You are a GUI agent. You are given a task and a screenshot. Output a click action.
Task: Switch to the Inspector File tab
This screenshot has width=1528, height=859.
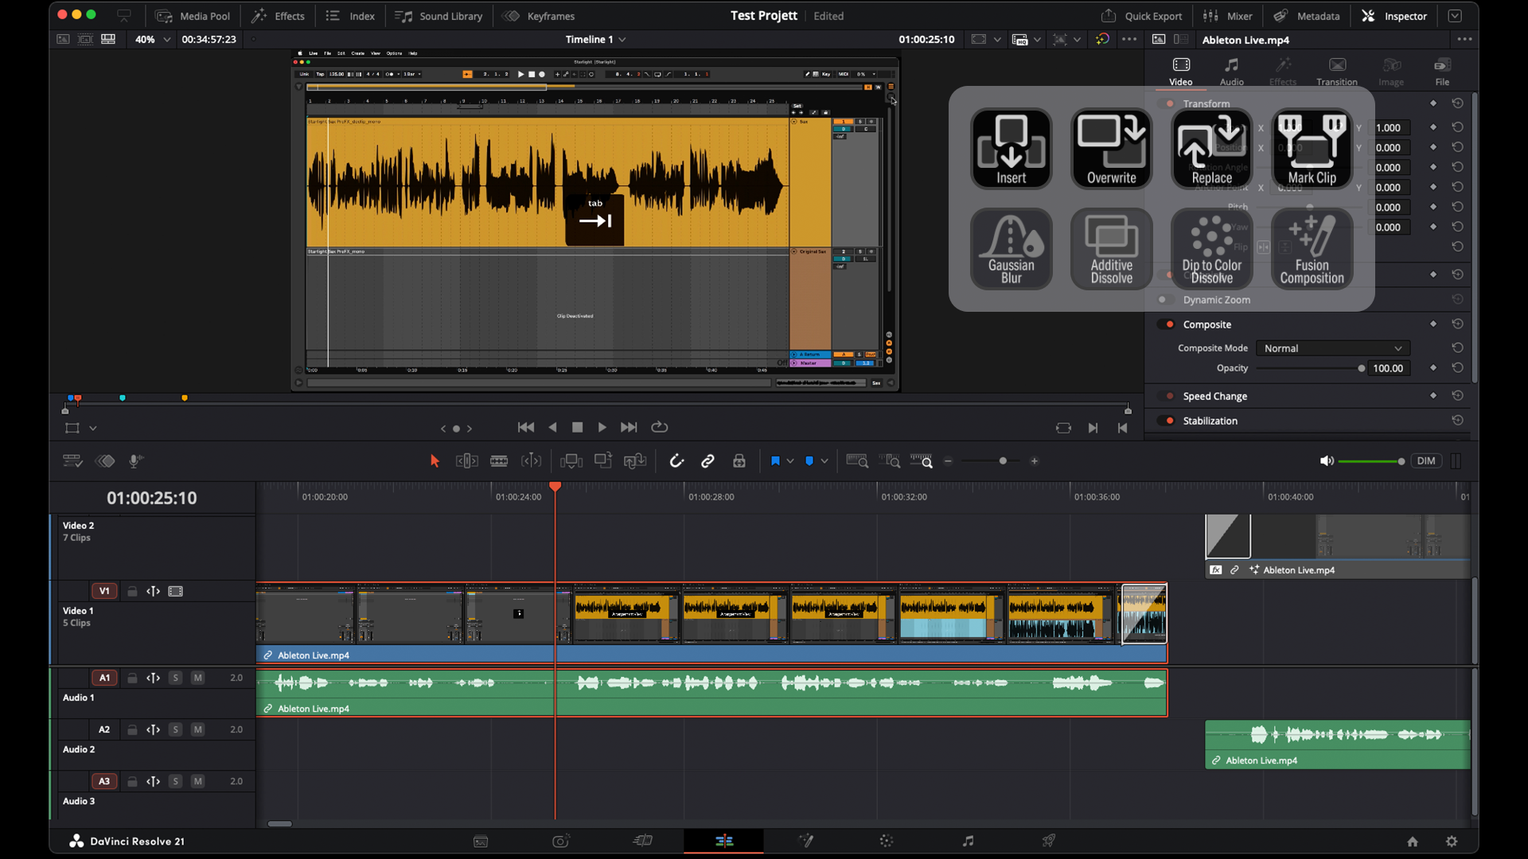1442,71
